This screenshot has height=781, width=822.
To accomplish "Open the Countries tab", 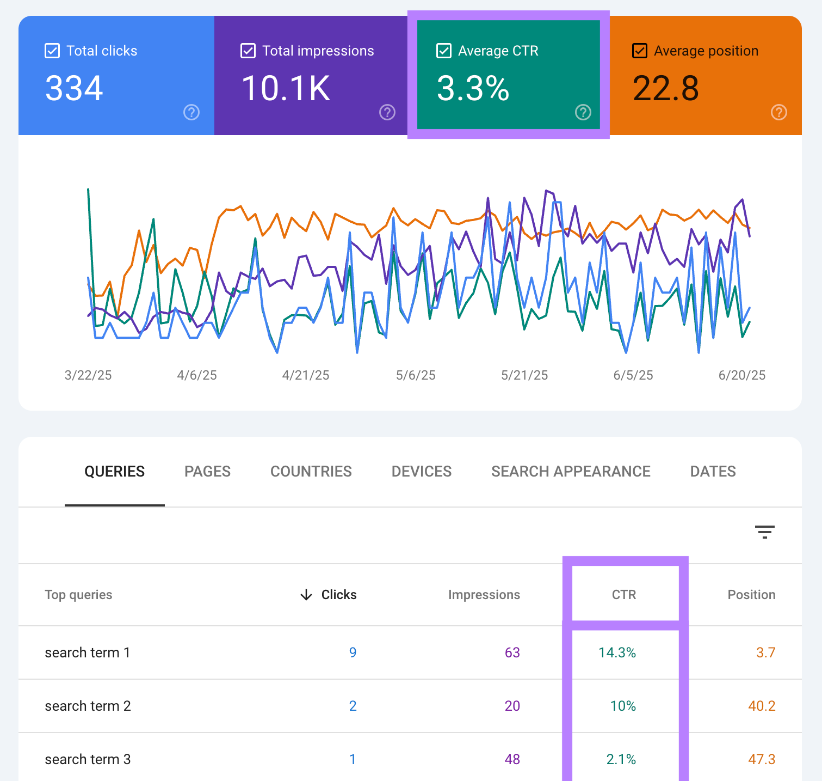I will tap(311, 471).
